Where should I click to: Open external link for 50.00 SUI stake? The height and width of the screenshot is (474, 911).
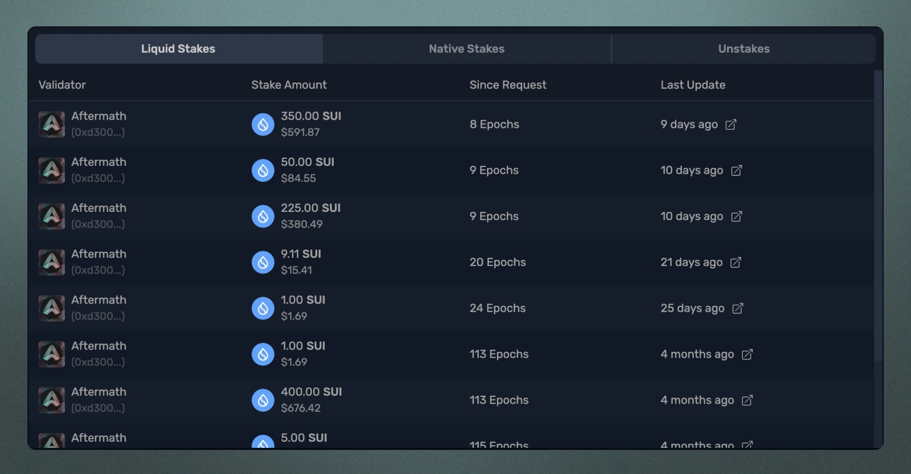[x=736, y=171]
